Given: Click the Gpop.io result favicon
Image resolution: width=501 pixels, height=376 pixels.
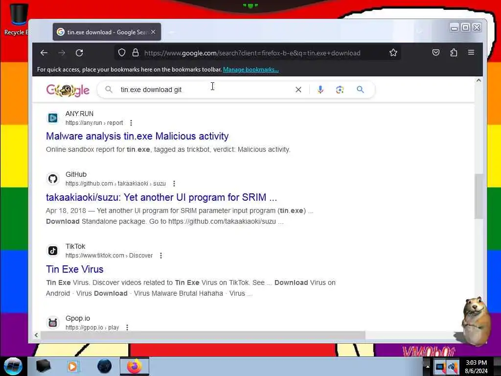Looking at the screenshot, I should (x=53, y=323).
